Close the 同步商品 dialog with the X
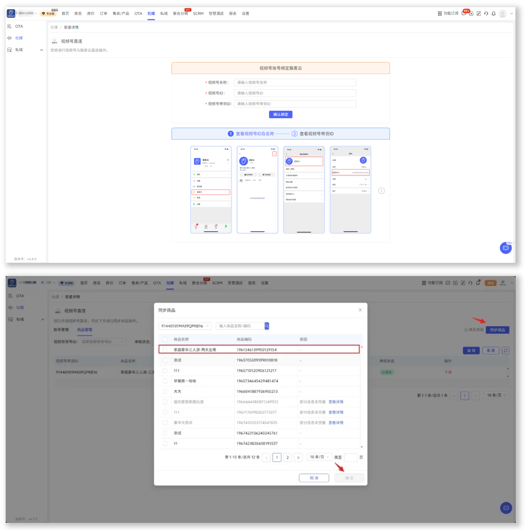 click(x=360, y=310)
